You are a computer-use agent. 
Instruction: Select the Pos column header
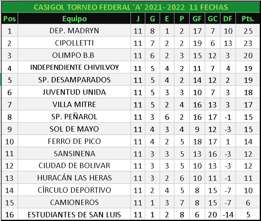click(x=9, y=18)
